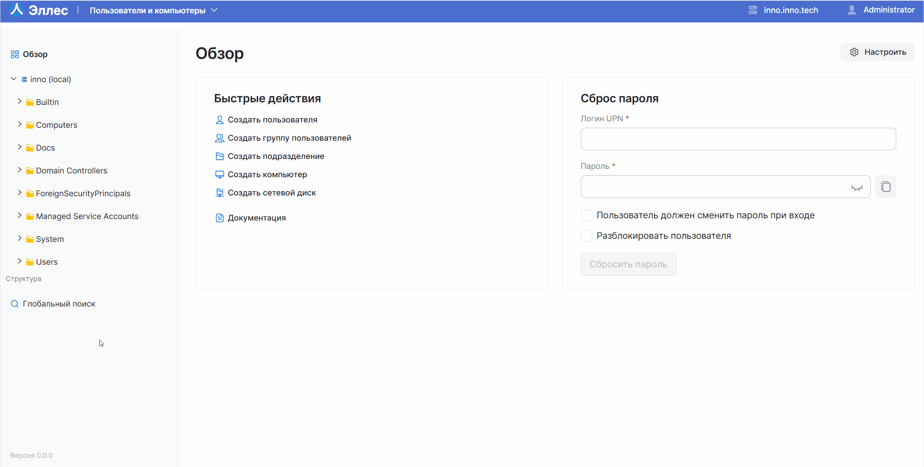924x467 pixels.
Task: Open the Administrator account menu
Action: coord(881,10)
